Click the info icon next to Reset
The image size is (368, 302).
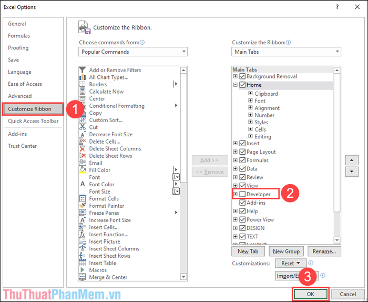click(x=311, y=263)
